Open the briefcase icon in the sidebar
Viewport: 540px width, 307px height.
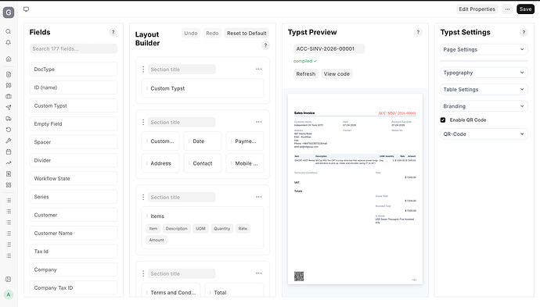pos(9,96)
